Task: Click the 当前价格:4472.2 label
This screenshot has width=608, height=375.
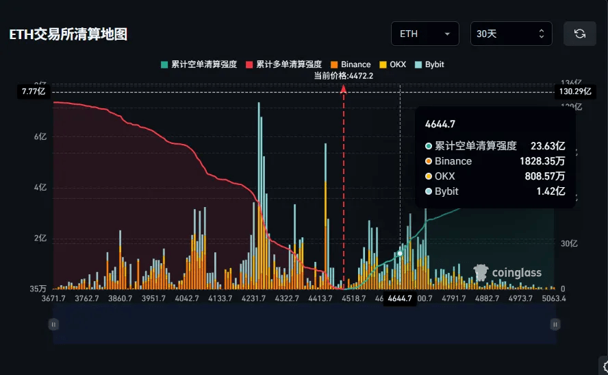Action: click(x=344, y=75)
